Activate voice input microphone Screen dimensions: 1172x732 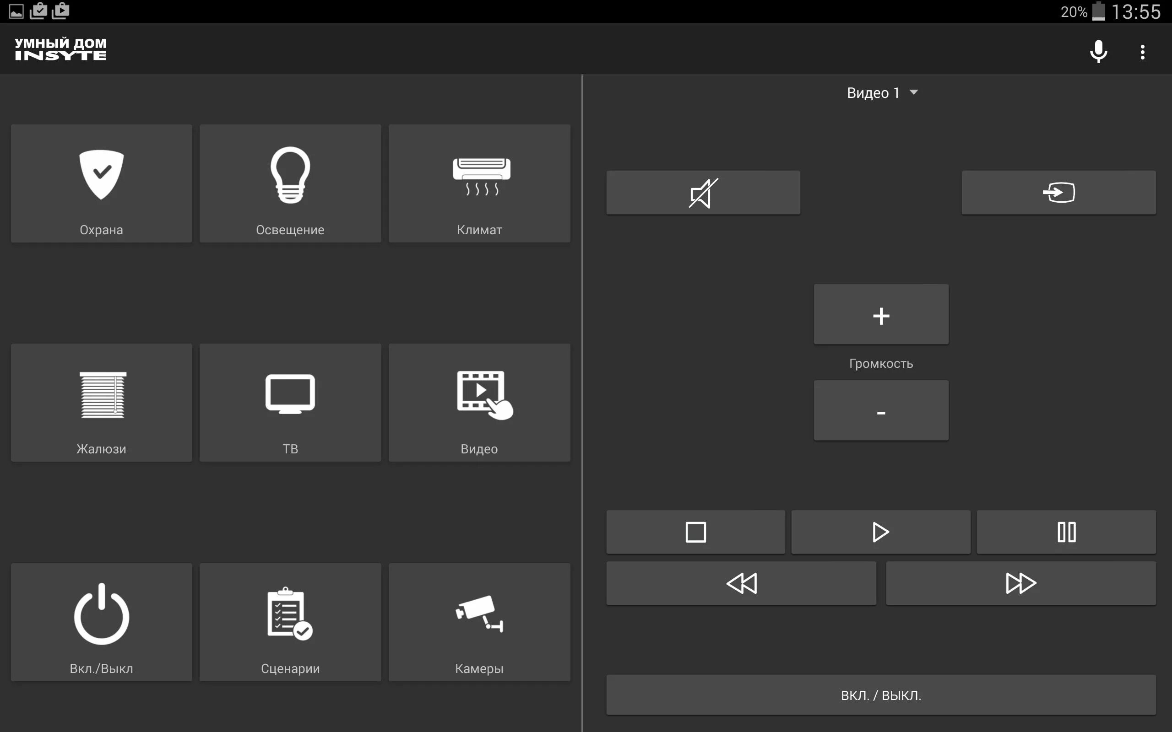1098,51
